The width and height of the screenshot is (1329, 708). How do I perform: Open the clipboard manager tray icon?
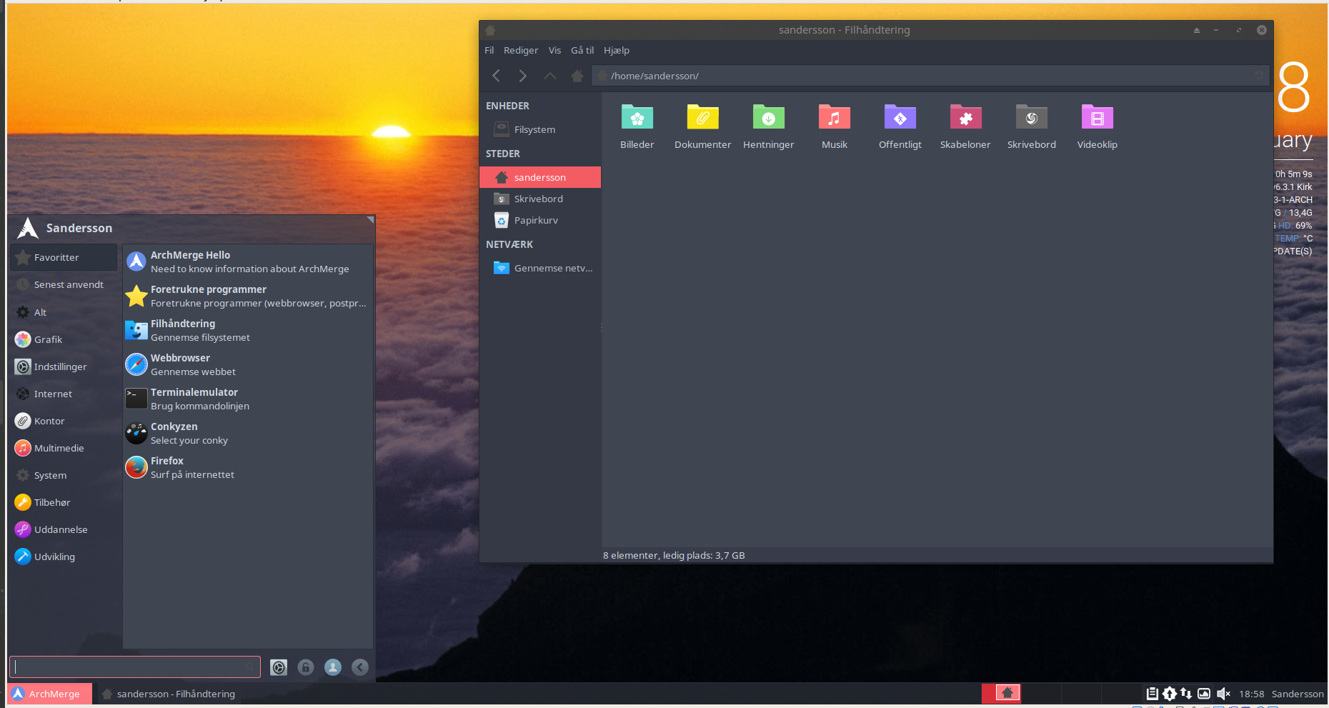point(1152,693)
